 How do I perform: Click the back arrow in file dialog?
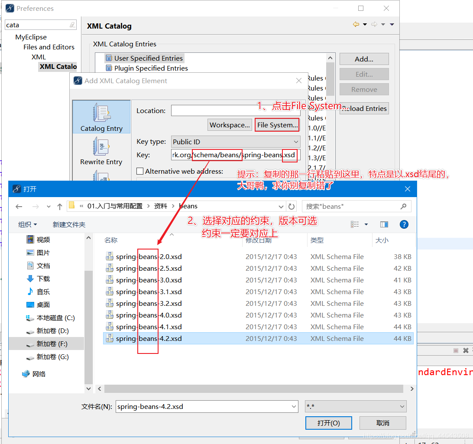coord(19,207)
